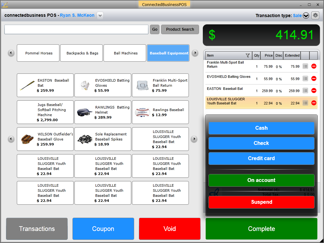Go to previous product categories
324x243 pixels.
(x=11, y=53)
